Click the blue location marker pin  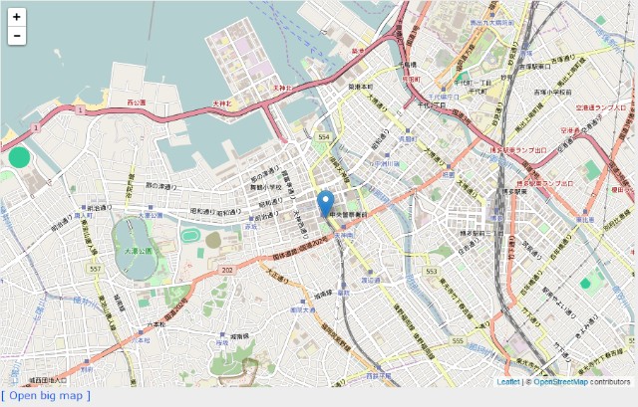click(x=326, y=204)
